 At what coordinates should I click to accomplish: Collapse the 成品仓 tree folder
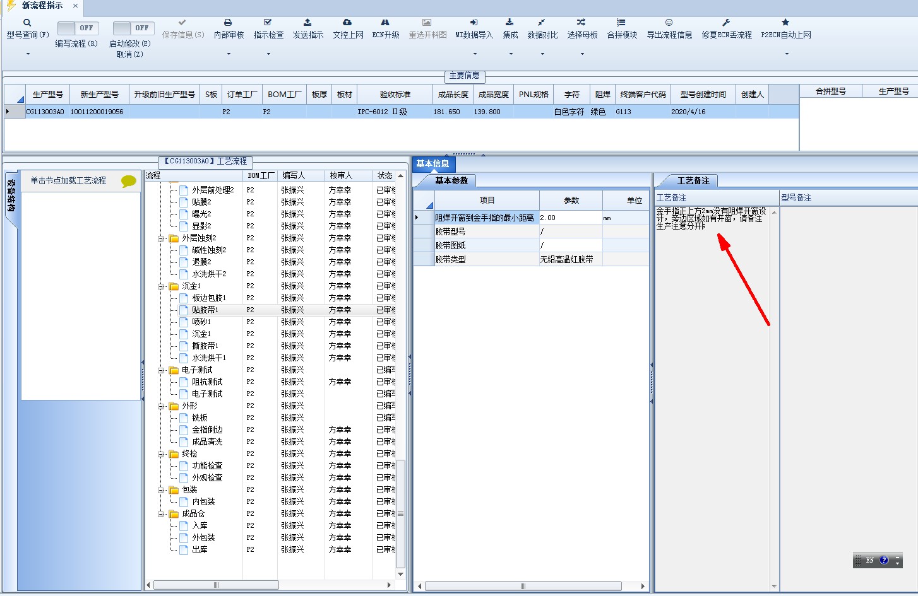(161, 514)
